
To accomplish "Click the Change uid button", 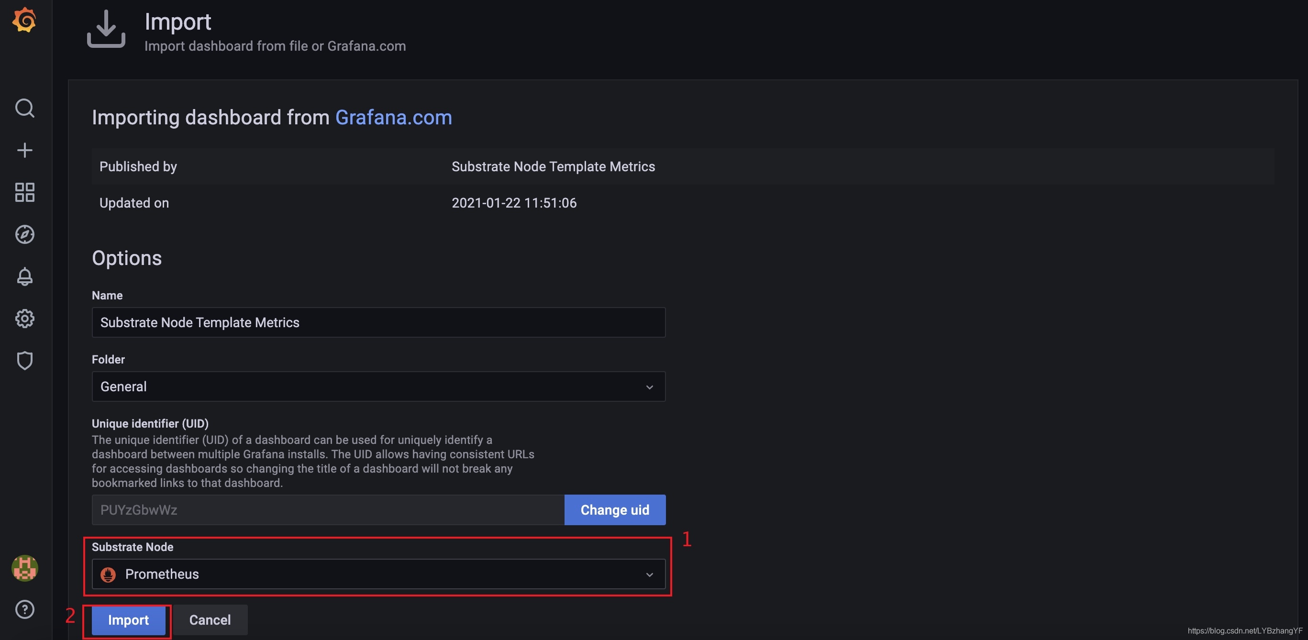I will (x=615, y=509).
